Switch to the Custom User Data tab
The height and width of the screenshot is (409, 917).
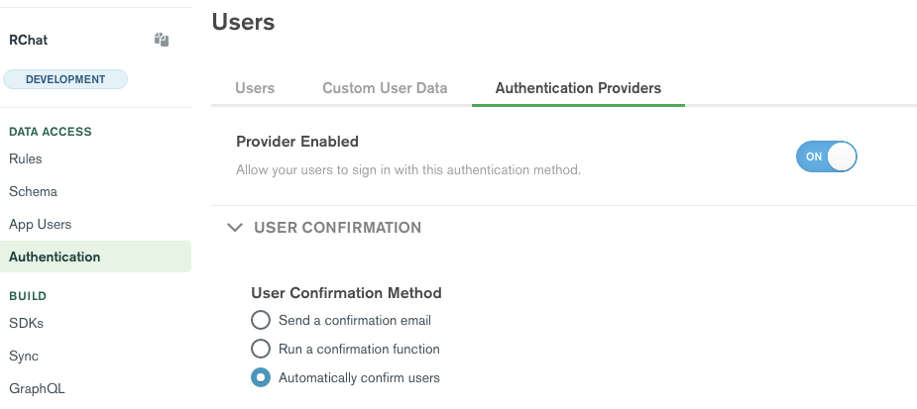[x=385, y=88]
